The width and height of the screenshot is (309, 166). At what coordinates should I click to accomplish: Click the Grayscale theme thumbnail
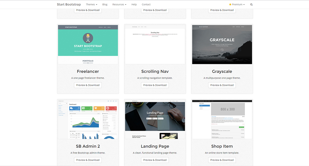[x=222, y=44]
